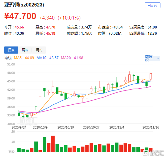Click the 2020/9/24 date axis label
This screenshot has height=158, width=166.
pyautogui.click(x=19, y=127)
